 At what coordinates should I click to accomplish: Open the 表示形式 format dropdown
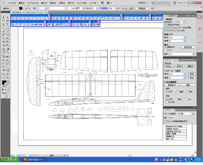[184, 22]
